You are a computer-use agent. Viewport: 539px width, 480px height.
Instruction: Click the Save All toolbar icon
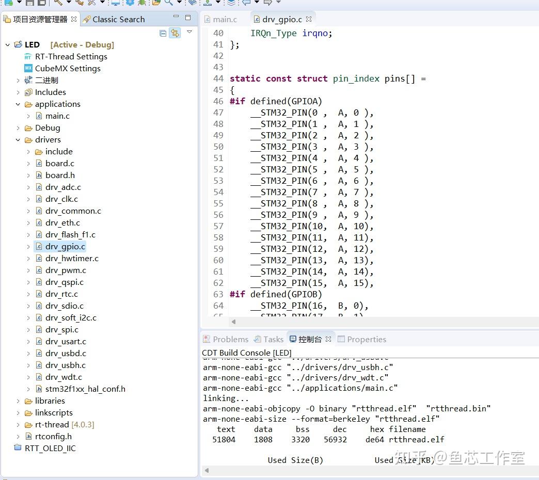pos(42,4)
